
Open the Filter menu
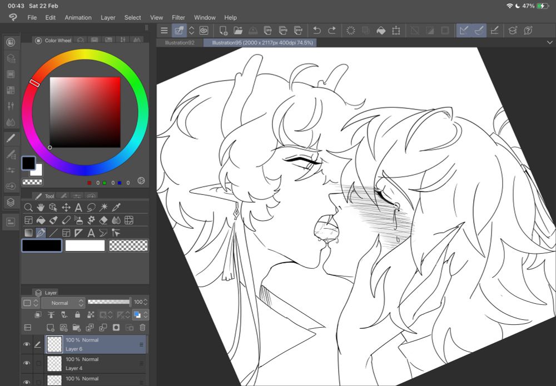pyautogui.click(x=178, y=17)
